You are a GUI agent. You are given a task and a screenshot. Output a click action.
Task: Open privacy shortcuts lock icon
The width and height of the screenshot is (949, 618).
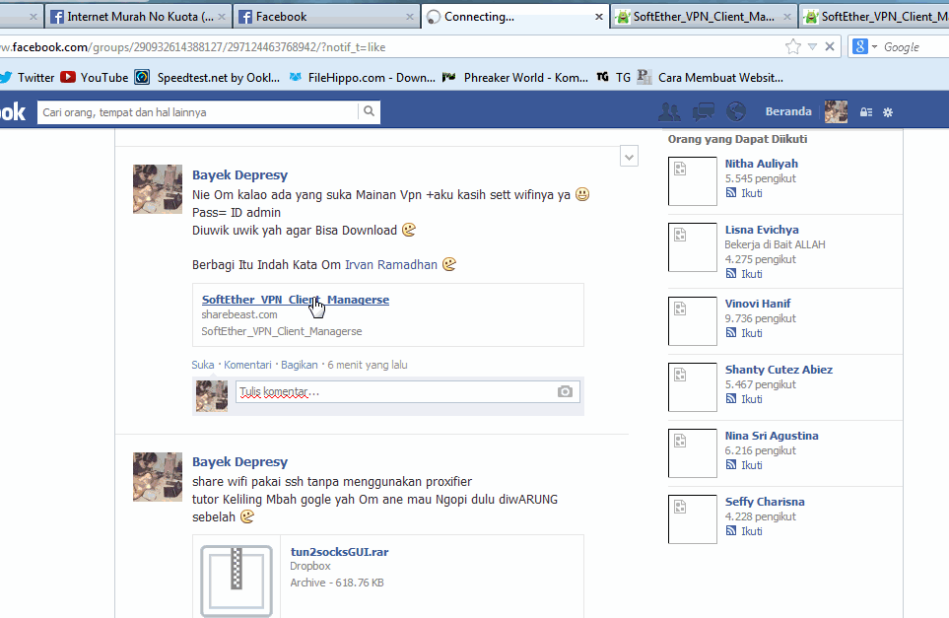click(x=866, y=112)
